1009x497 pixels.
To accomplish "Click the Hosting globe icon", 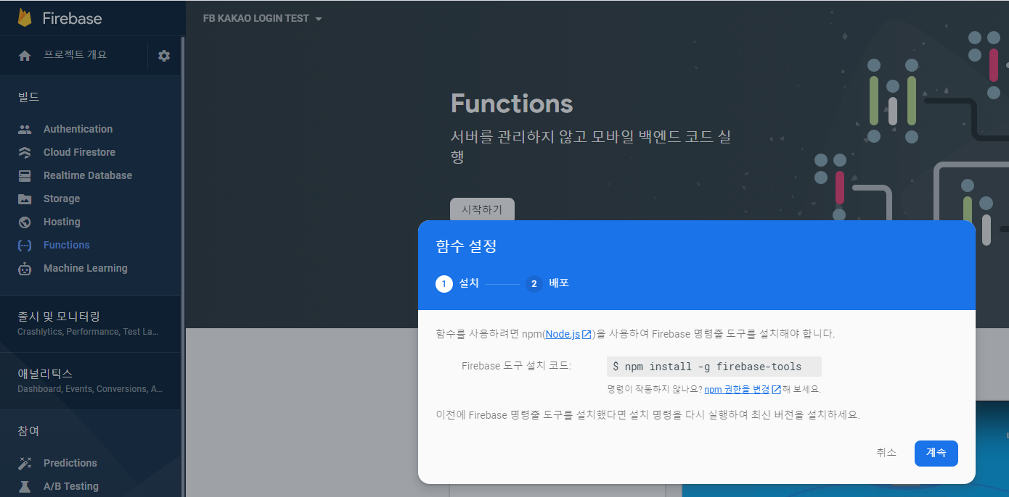I will (25, 222).
